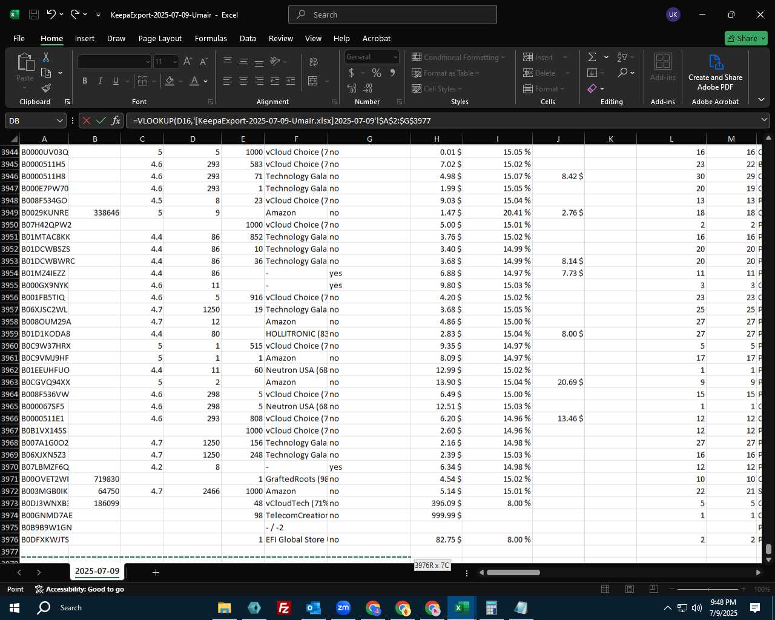Click Increase Font Size button

[188, 61]
